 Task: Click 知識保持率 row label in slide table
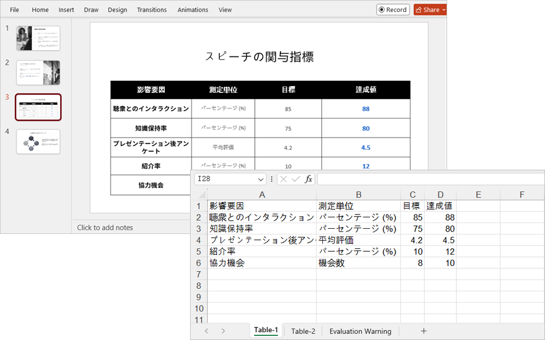tap(151, 128)
